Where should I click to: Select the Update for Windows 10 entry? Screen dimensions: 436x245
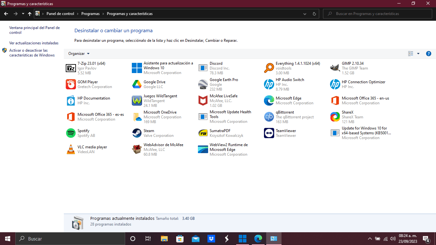[x=361, y=133]
